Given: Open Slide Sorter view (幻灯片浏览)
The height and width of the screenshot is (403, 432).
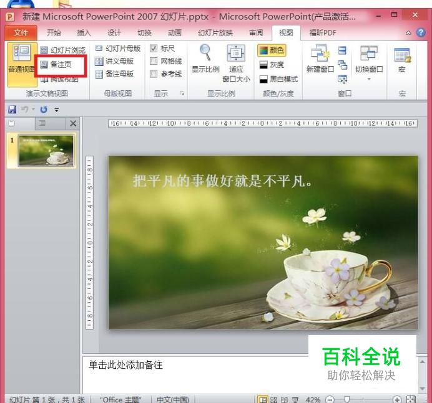Looking at the screenshot, I should tap(63, 50).
